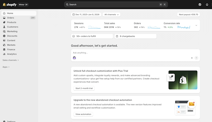
Task: Expand the metrics card chevron
Action: click(x=196, y=26)
